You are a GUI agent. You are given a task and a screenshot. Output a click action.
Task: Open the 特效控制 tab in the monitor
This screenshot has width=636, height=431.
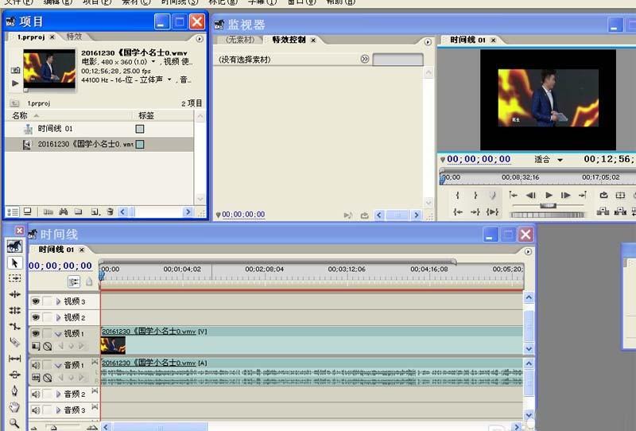pyautogui.click(x=289, y=40)
